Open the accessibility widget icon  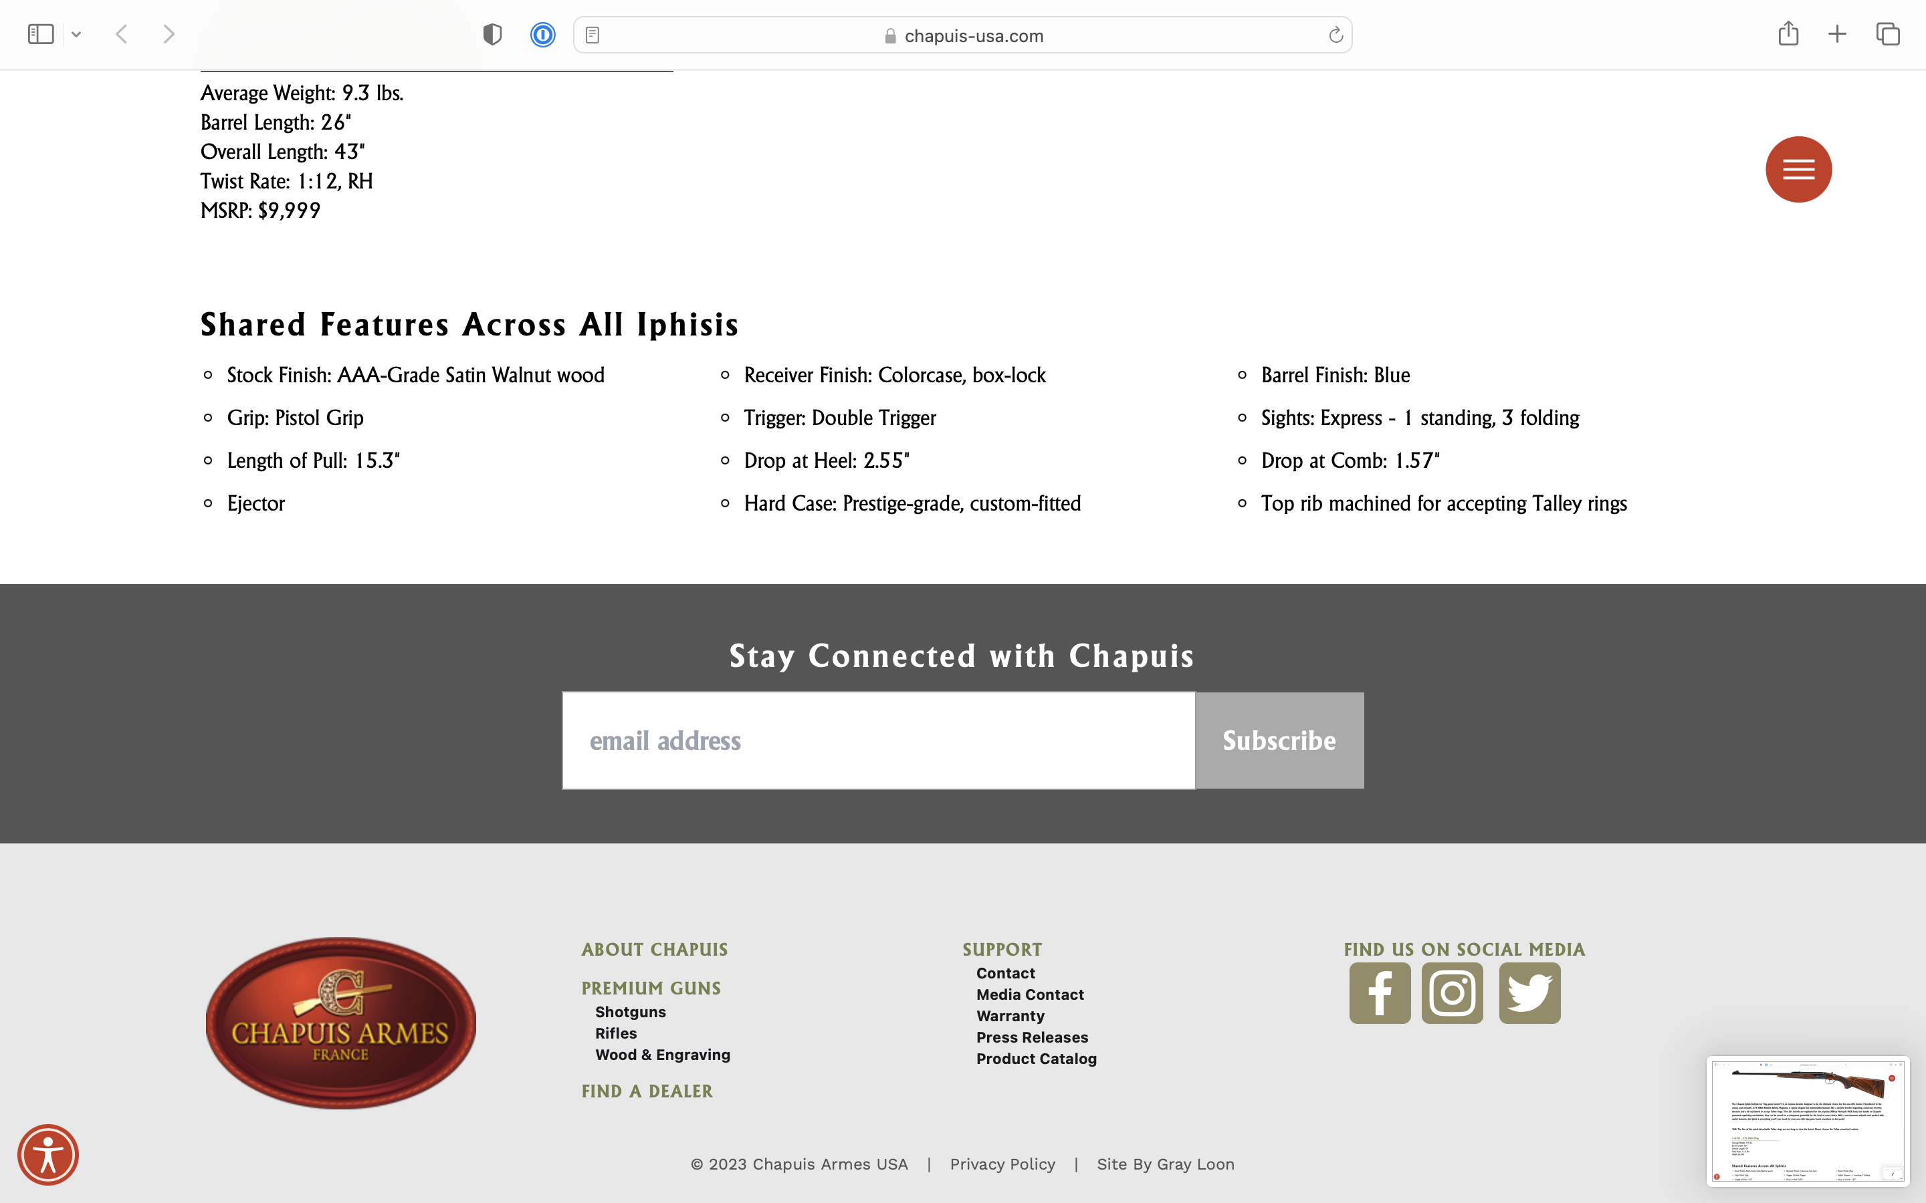[47, 1156]
